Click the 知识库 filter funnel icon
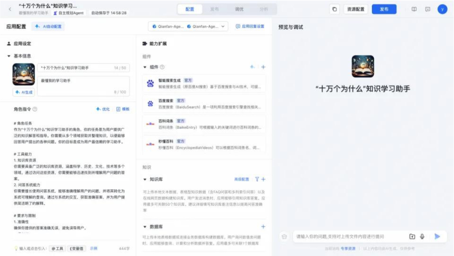Image resolution: width=454 pixels, height=256 pixels. pyautogui.click(x=257, y=179)
